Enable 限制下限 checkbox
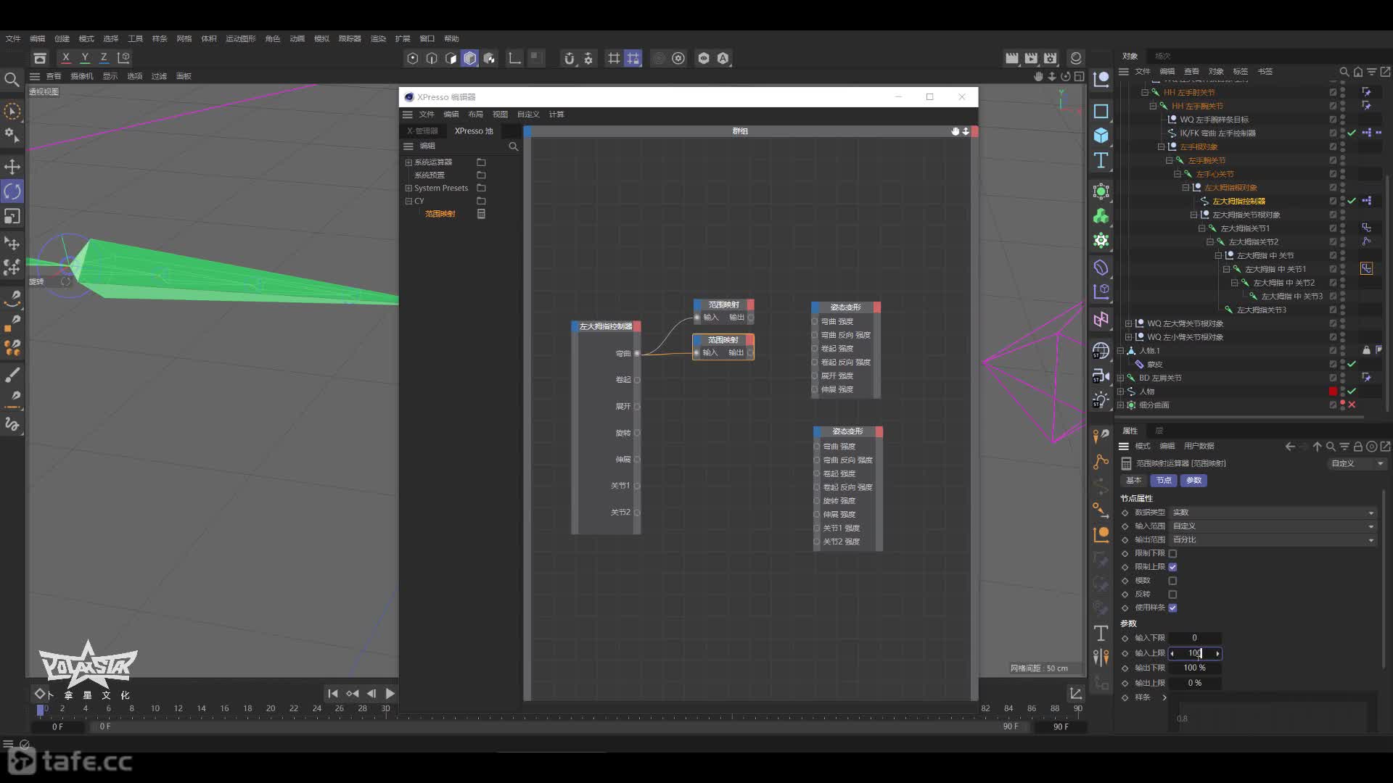The width and height of the screenshot is (1393, 783). [1172, 554]
